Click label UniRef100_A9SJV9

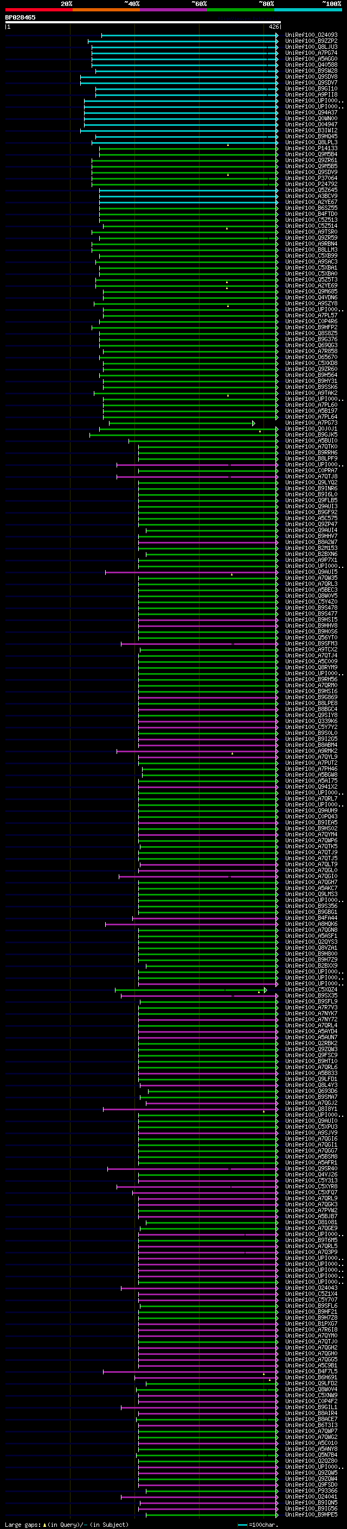311,1133
